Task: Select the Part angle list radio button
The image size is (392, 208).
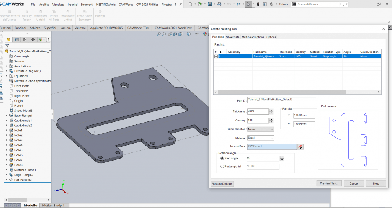Action: coord(222,167)
